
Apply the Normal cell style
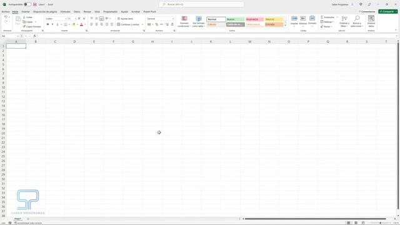pyautogui.click(x=216, y=19)
